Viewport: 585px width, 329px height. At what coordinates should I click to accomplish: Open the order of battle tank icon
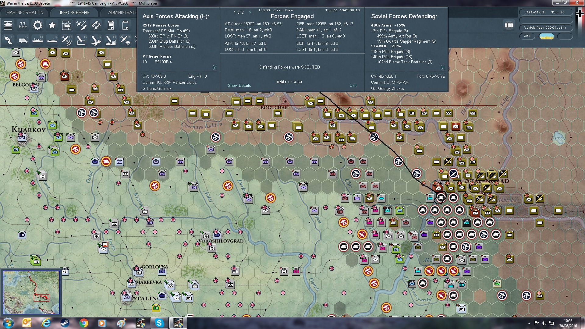[8, 25]
